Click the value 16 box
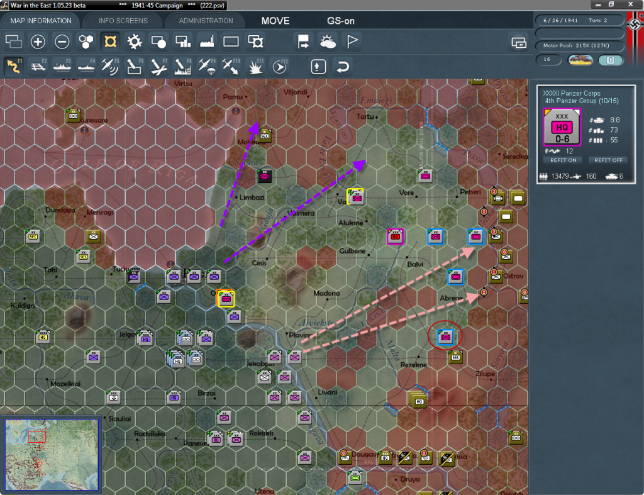Screen dimensions: 644x495 (548, 60)
